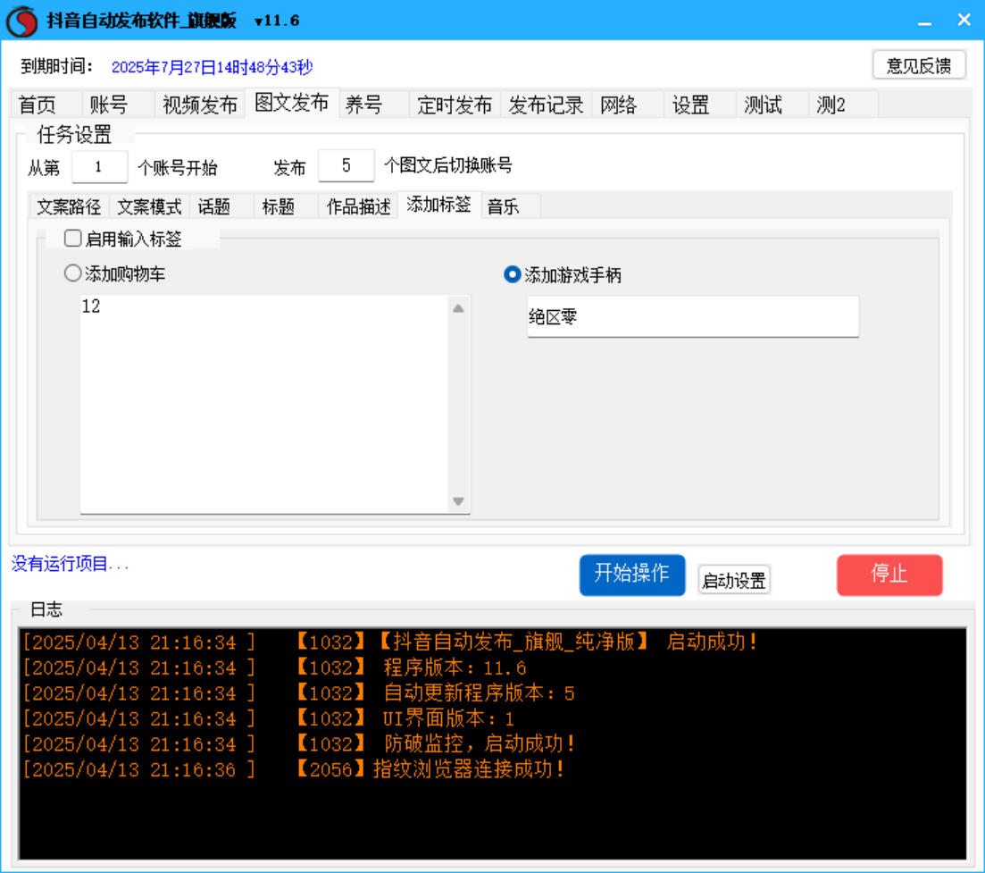Open the 文案模式 sub-tab
This screenshot has width=985, height=873.
point(149,206)
